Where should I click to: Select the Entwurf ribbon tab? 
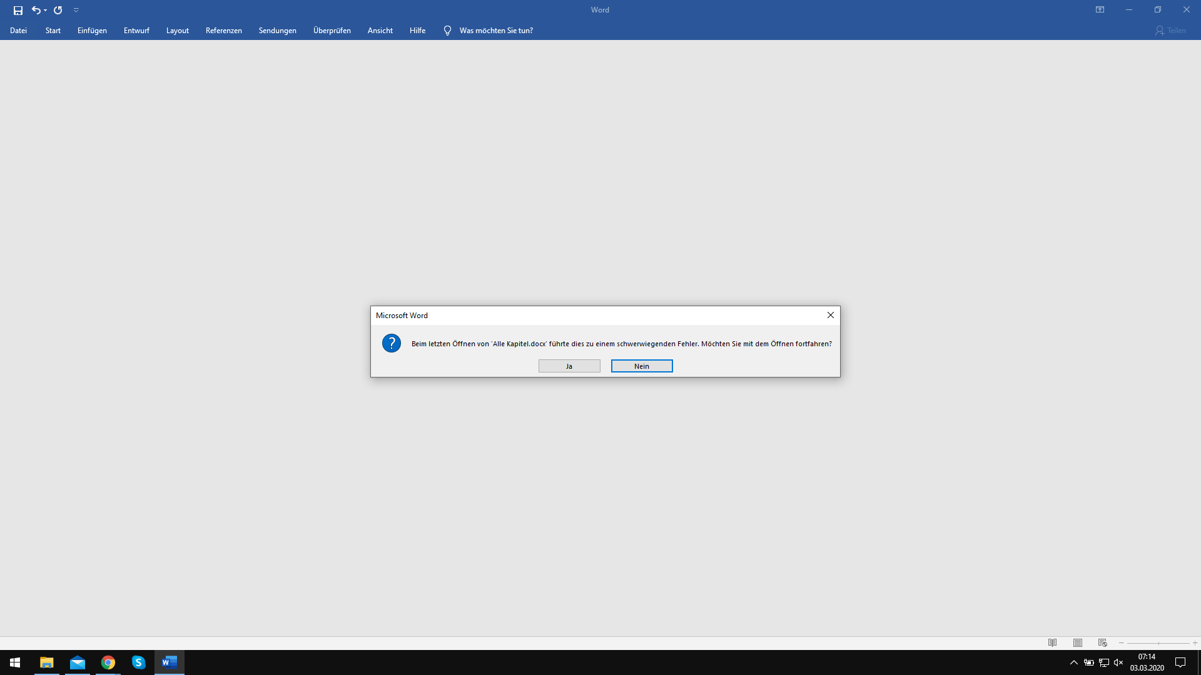click(136, 31)
